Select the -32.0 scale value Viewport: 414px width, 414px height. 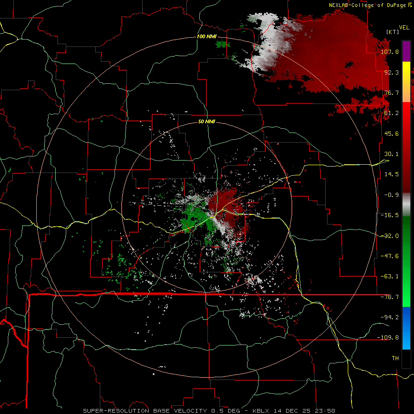[x=390, y=236]
